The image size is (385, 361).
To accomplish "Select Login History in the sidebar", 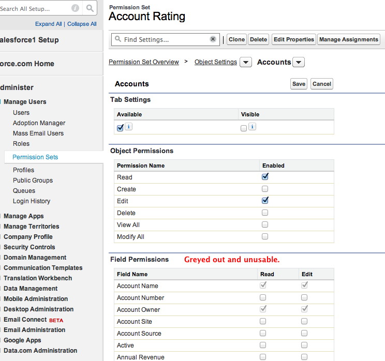I will pos(32,201).
